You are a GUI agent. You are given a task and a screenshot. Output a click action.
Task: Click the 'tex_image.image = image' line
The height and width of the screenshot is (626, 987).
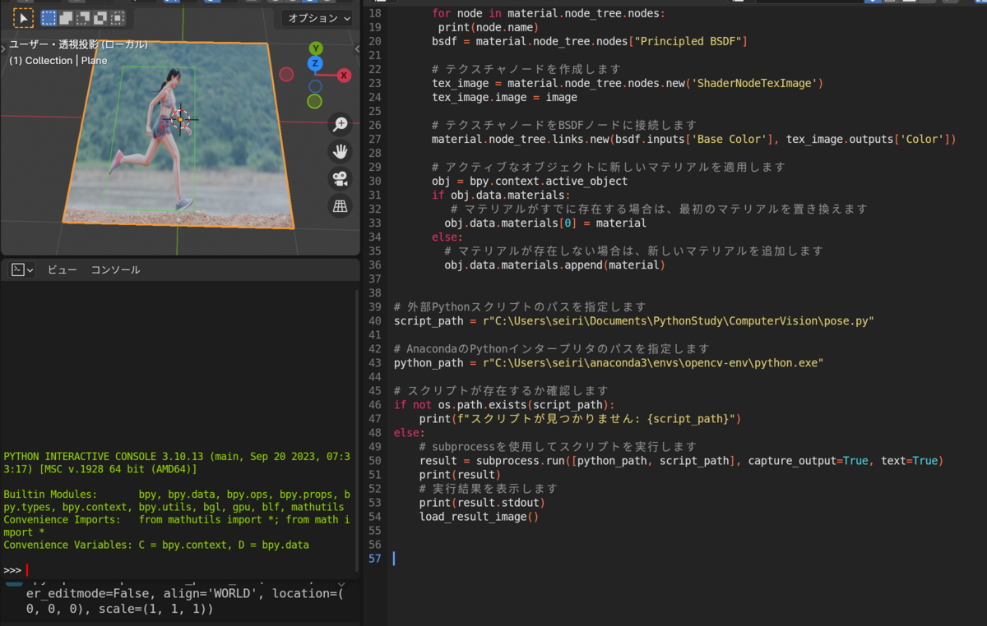(x=504, y=97)
